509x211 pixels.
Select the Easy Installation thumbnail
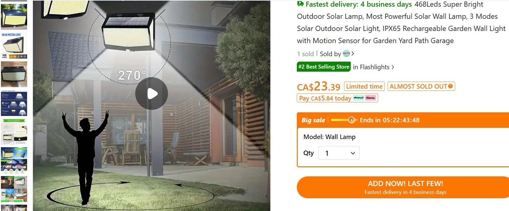click(14, 132)
